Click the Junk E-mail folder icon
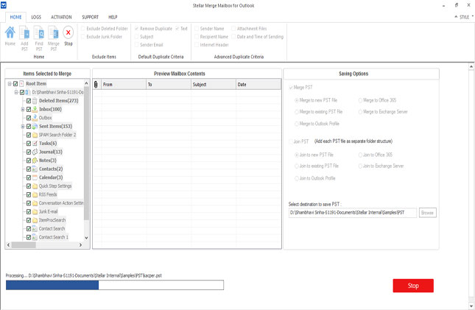Screen dimensions: 475x310 point(35,211)
